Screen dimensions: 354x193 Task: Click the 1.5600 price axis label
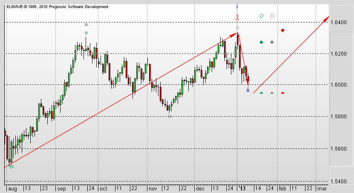[341, 149]
